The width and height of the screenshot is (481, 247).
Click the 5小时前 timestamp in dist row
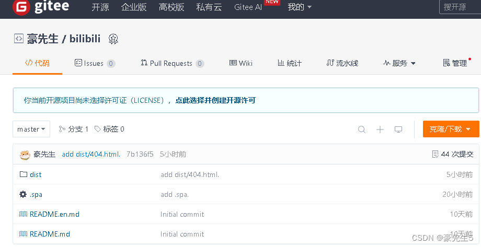point(460,174)
